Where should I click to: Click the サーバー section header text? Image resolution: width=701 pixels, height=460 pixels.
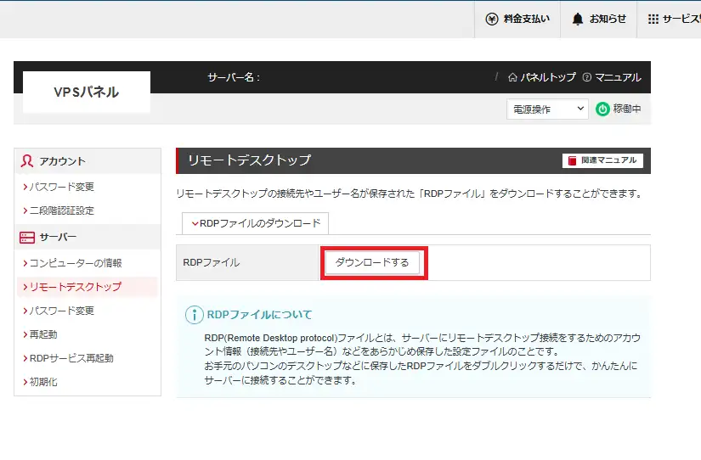[58, 237]
